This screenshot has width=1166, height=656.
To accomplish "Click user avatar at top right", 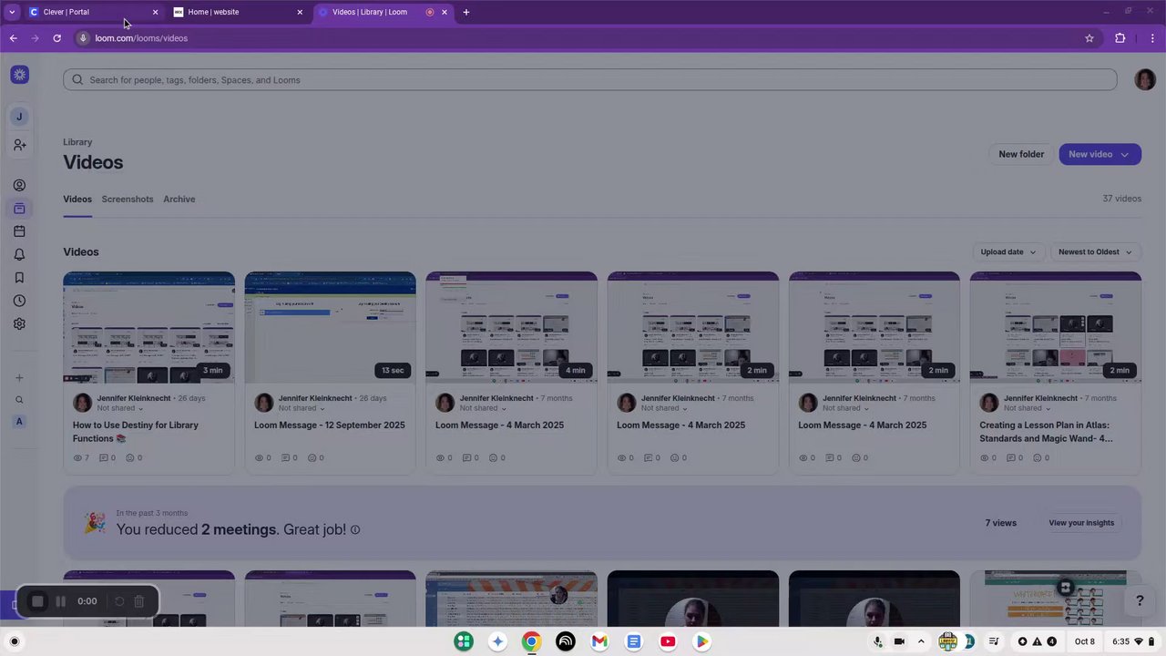I will (x=1145, y=79).
